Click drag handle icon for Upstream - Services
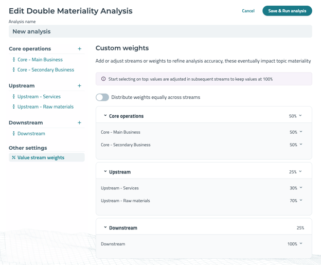Viewport: 321px width, 265px height. pos(14,97)
